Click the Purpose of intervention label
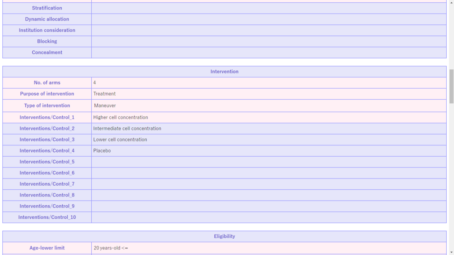Viewport: 454px width, 255px height. pos(47,94)
